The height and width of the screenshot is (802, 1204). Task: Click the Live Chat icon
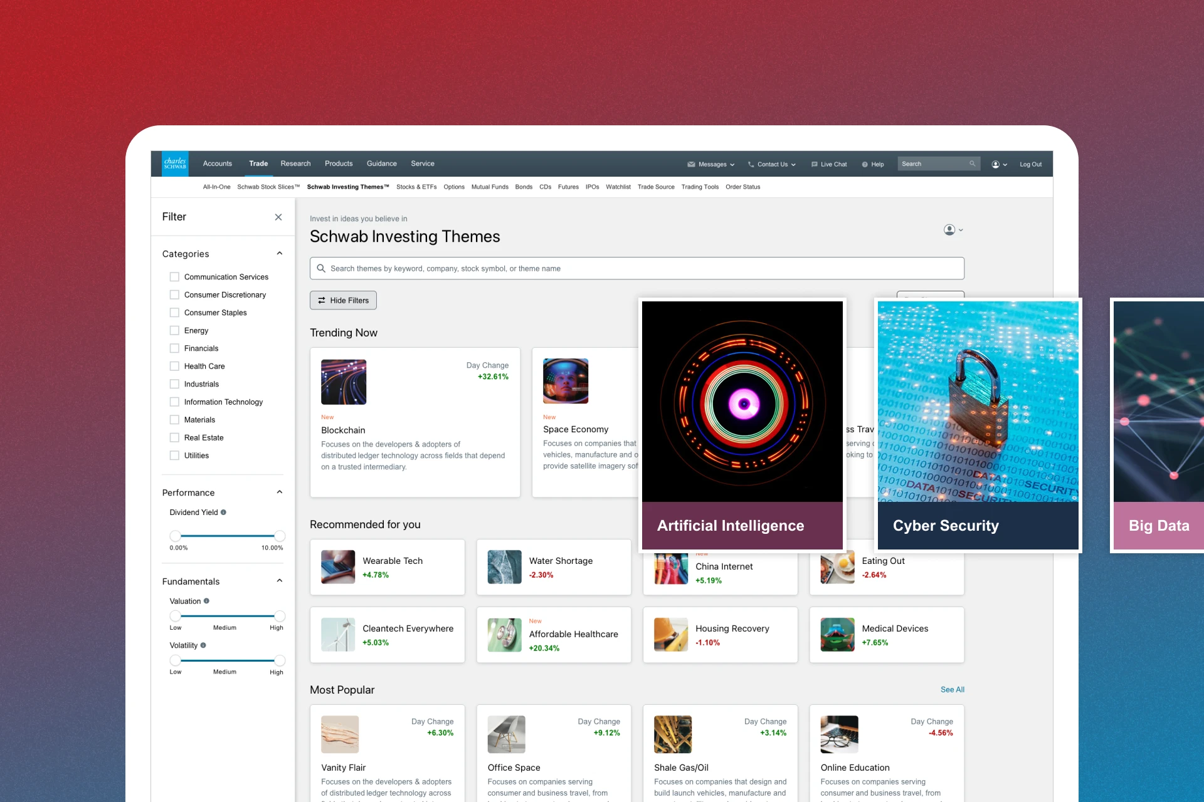(x=815, y=164)
